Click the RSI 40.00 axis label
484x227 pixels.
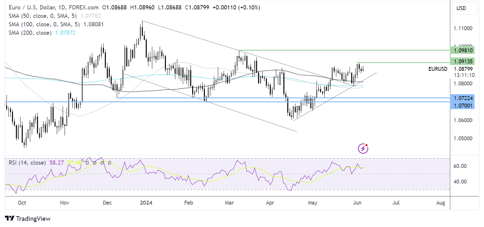click(460, 182)
